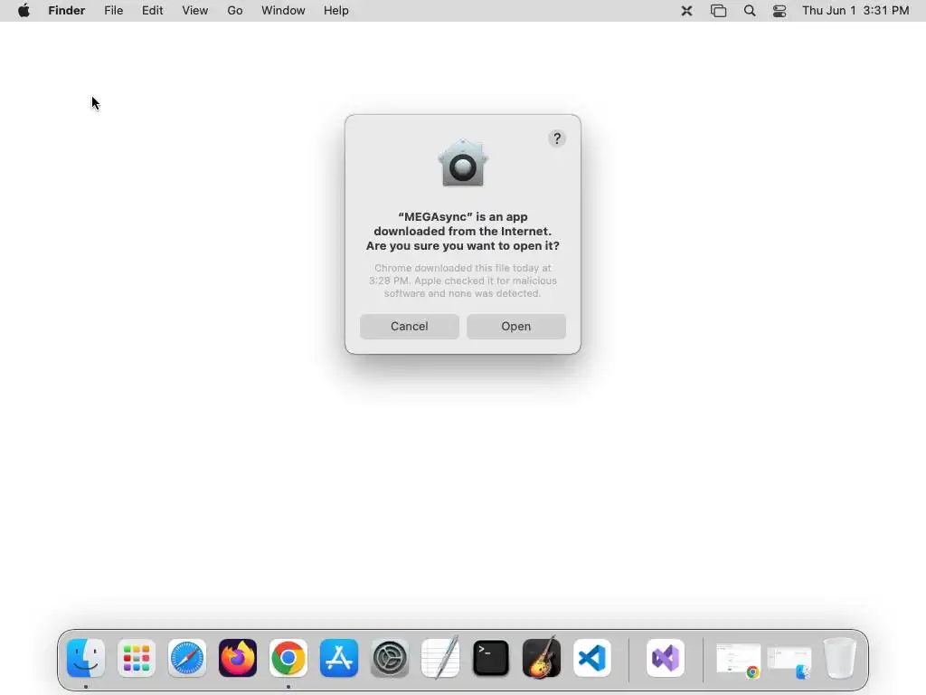Open the Edit menu
This screenshot has height=695, width=926.
(x=152, y=11)
